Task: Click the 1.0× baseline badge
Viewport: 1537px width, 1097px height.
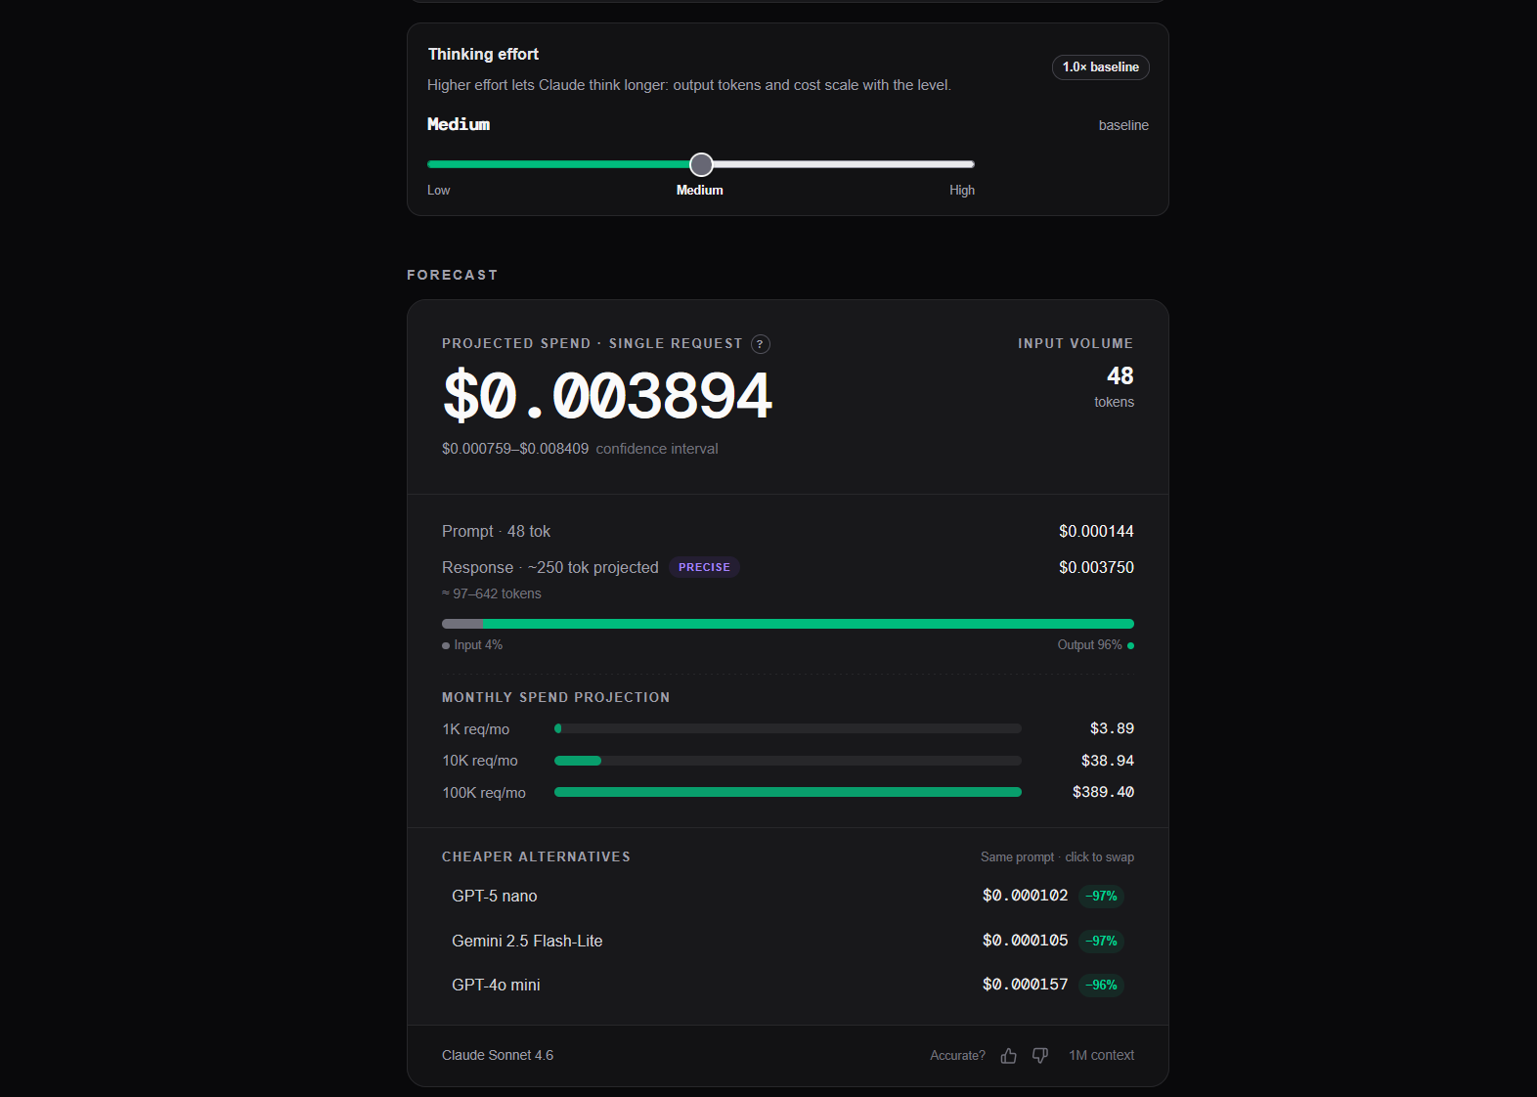Action: pyautogui.click(x=1101, y=67)
